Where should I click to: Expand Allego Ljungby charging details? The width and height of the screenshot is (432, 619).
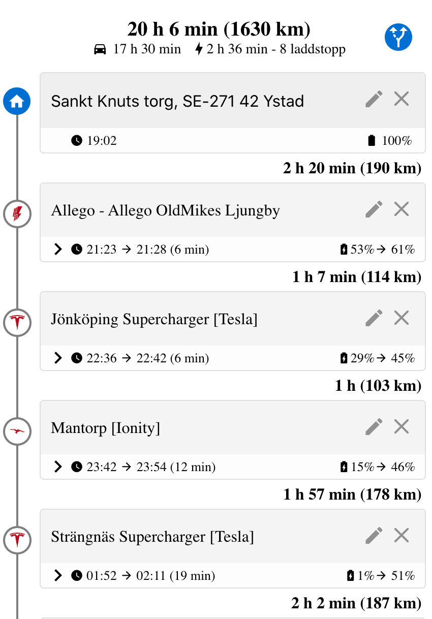coord(58,250)
